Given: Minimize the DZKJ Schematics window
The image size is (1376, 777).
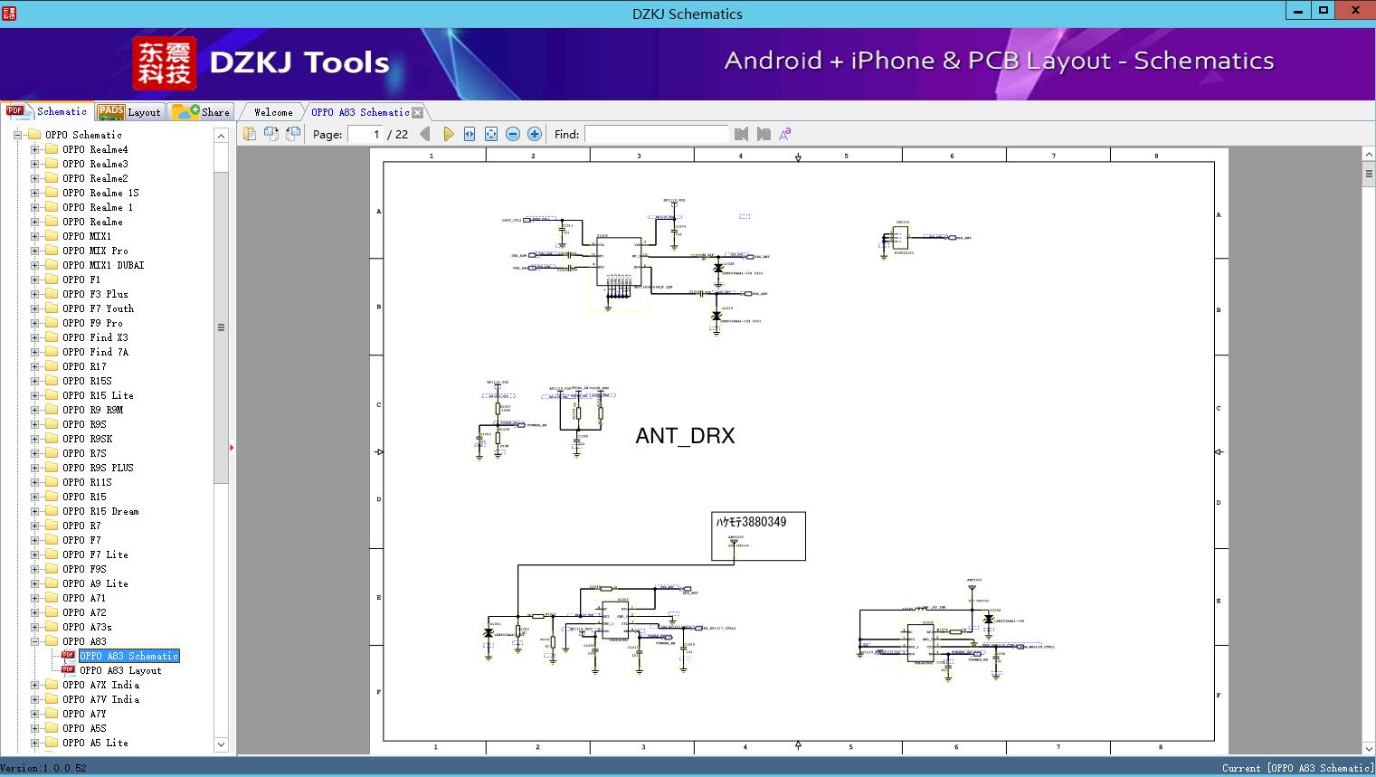Looking at the screenshot, I should (x=1298, y=11).
